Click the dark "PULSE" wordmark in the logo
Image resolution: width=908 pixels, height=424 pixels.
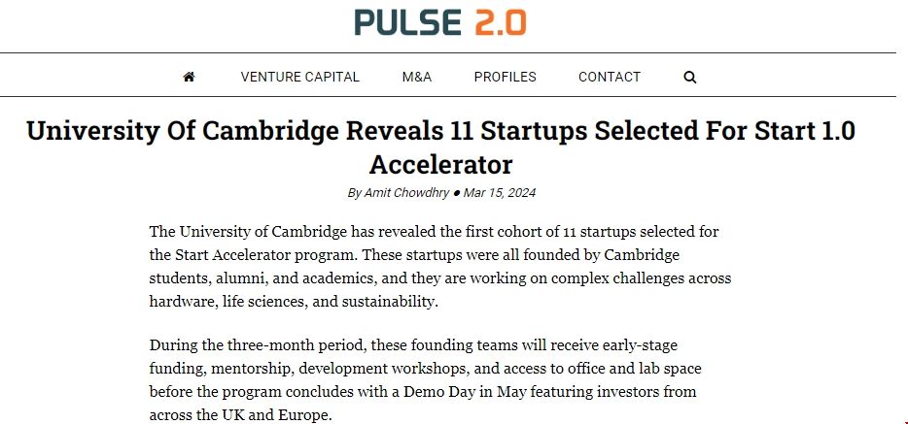[407, 21]
